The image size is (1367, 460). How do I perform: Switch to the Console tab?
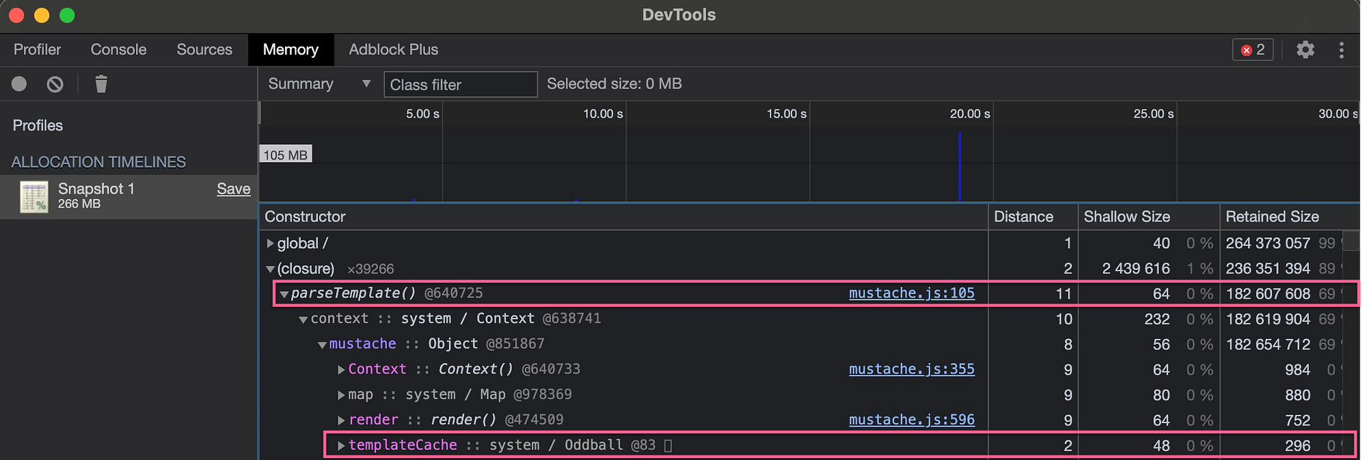tap(118, 50)
